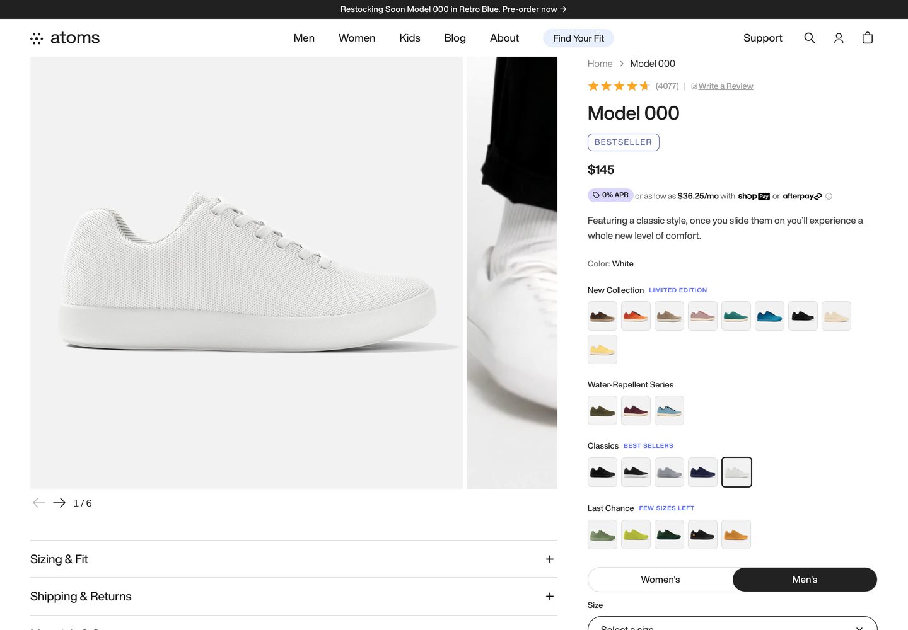Expand the Sizing & Fit section

[x=294, y=559]
